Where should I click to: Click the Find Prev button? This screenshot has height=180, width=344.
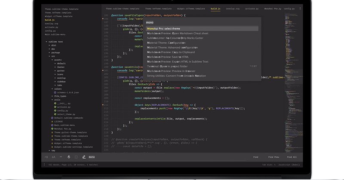coord(273,157)
